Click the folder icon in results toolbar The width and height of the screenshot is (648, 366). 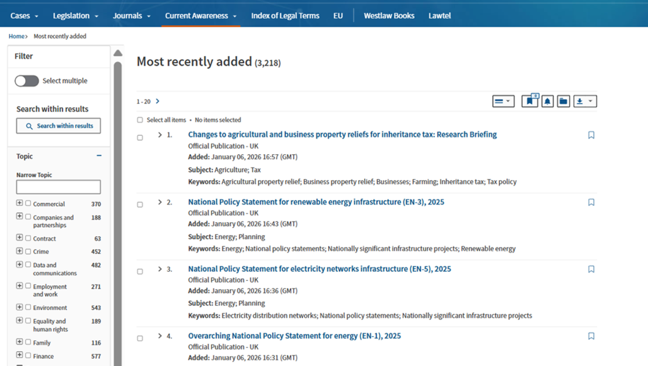click(x=563, y=101)
